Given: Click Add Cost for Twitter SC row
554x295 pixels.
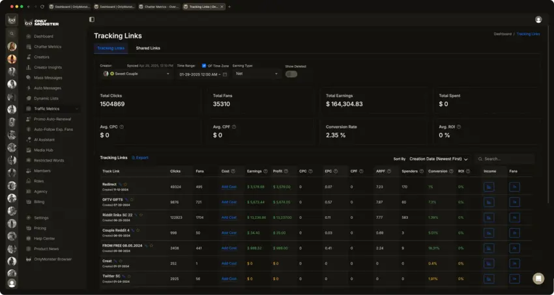Looking at the screenshot, I should pyautogui.click(x=229, y=279).
